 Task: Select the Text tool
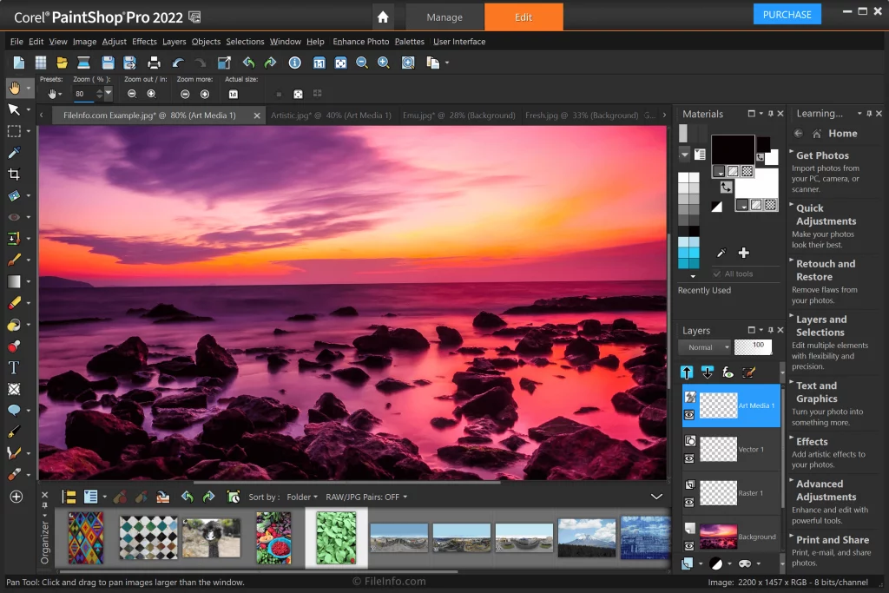point(15,367)
